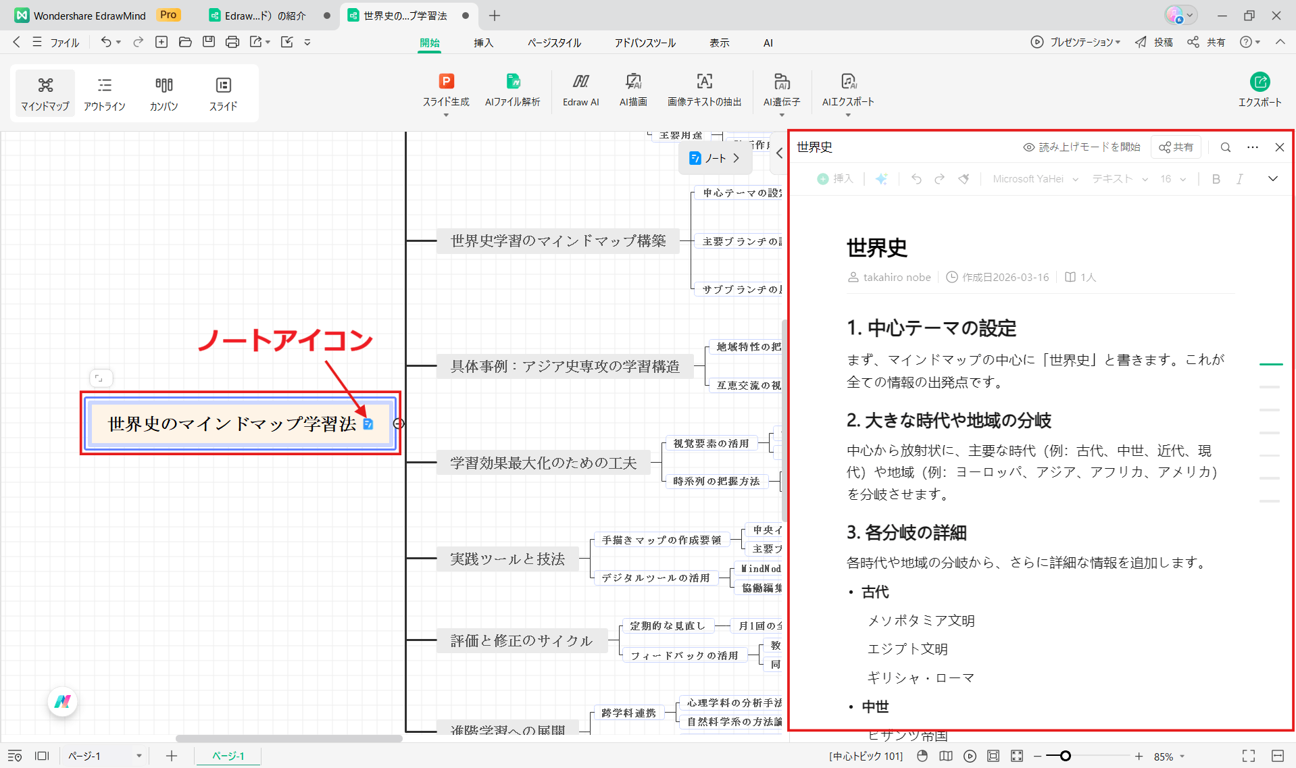The height and width of the screenshot is (768, 1296).
Task: Select the カンバン view icon
Action: pyautogui.click(x=163, y=93)
